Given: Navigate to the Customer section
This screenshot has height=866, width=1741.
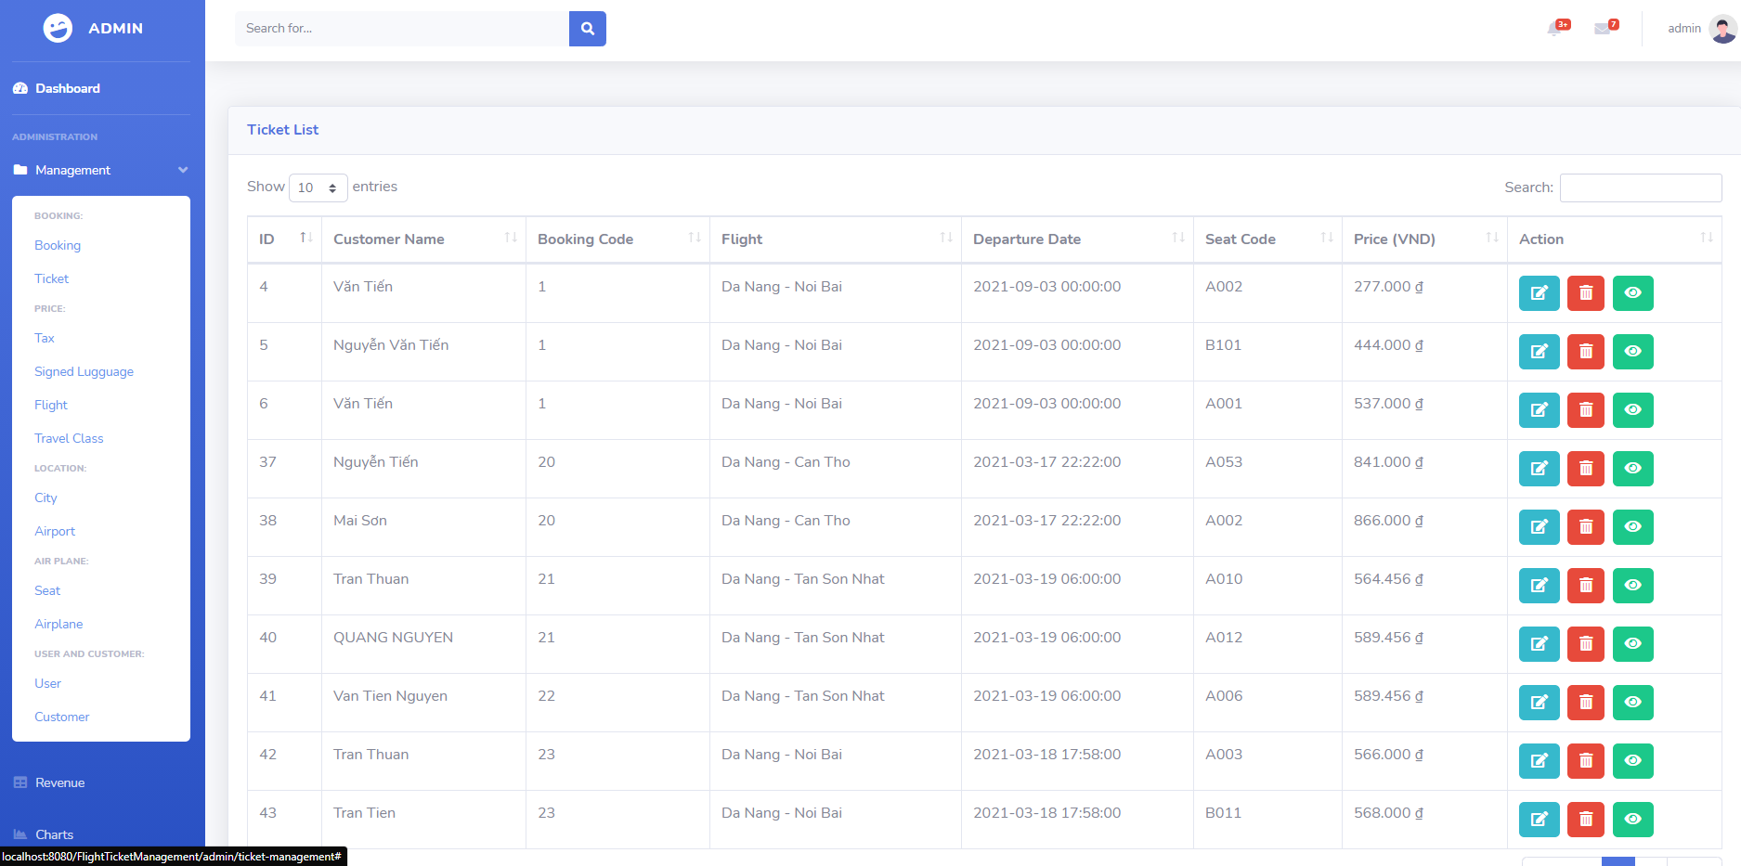Looking at the screenshot, I should click(x=61, y=717).
